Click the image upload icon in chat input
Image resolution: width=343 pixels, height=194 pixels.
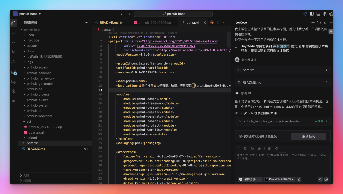[299, 179]
